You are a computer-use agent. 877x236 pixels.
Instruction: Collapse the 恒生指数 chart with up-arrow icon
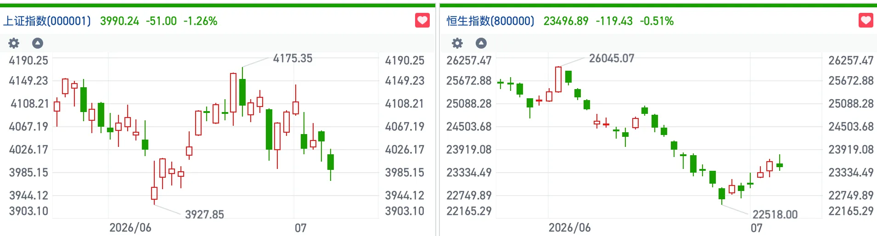point(481,43)
